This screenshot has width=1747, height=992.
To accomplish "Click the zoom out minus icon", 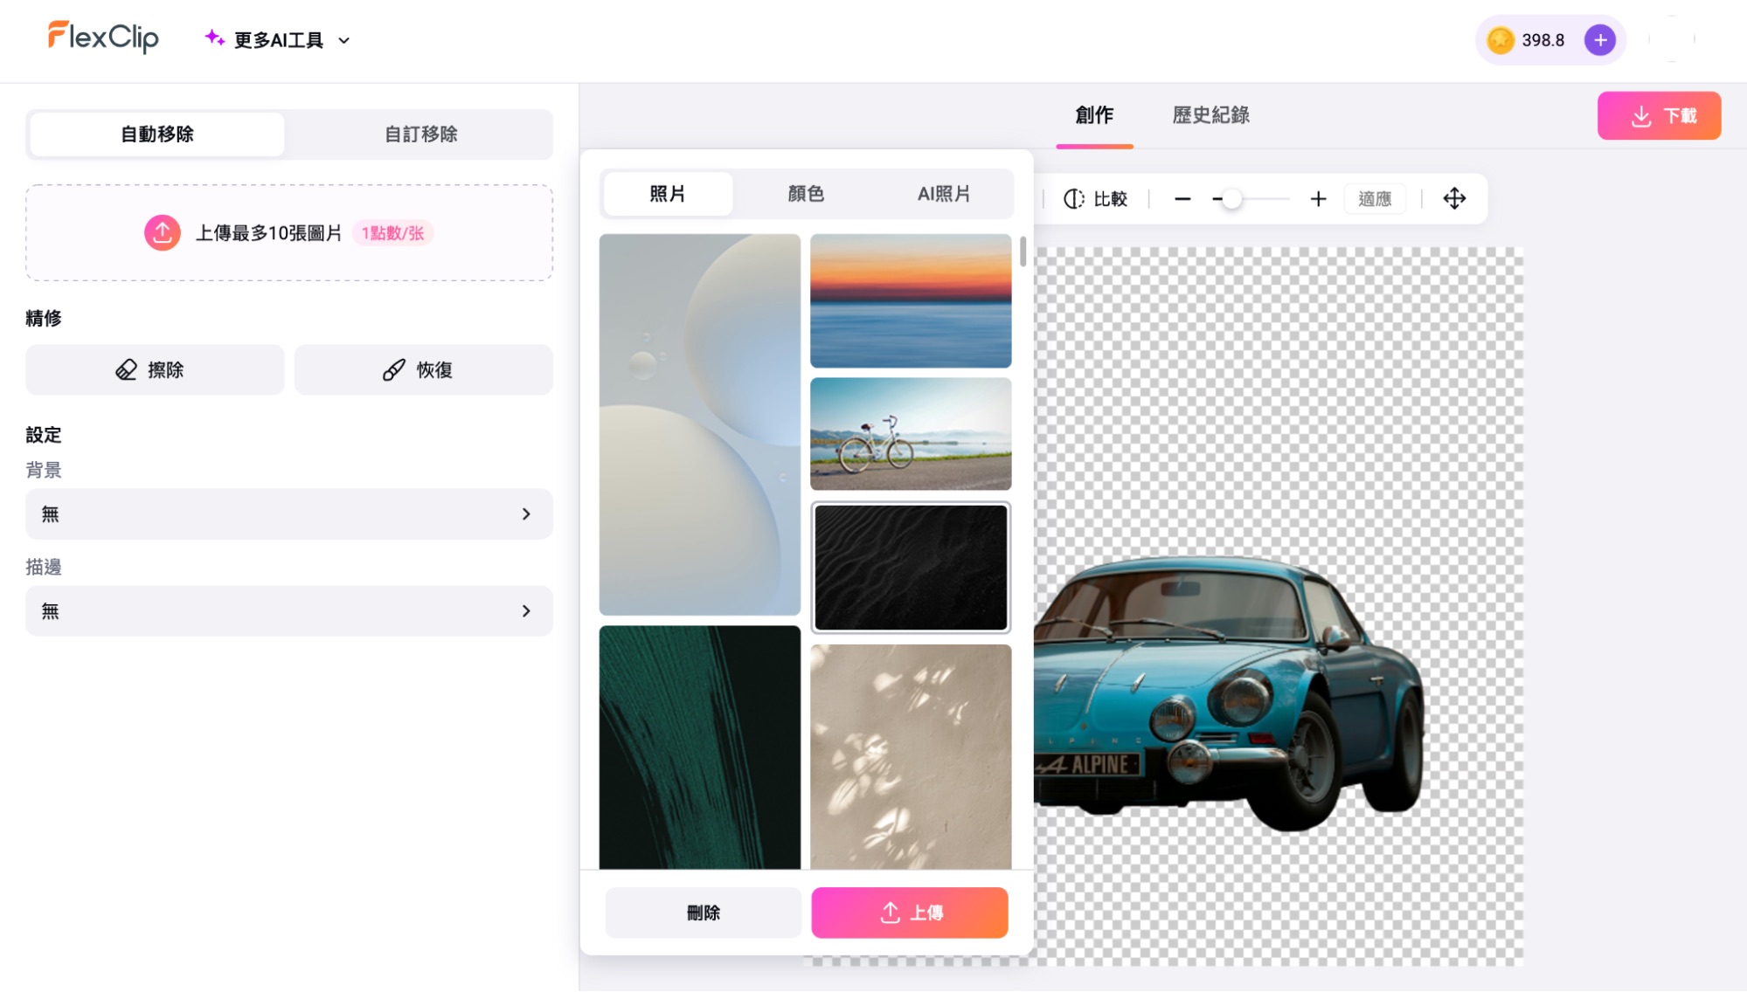I will (1182, 199).
